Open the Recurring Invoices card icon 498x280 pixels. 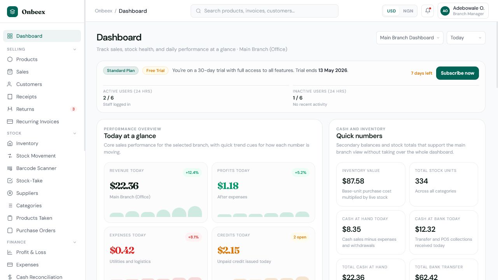coord(10,121)
